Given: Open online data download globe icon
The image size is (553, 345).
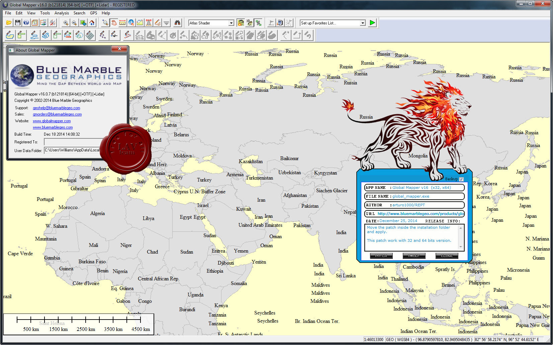Looking at the screenshot, I should tap(26, 23).
